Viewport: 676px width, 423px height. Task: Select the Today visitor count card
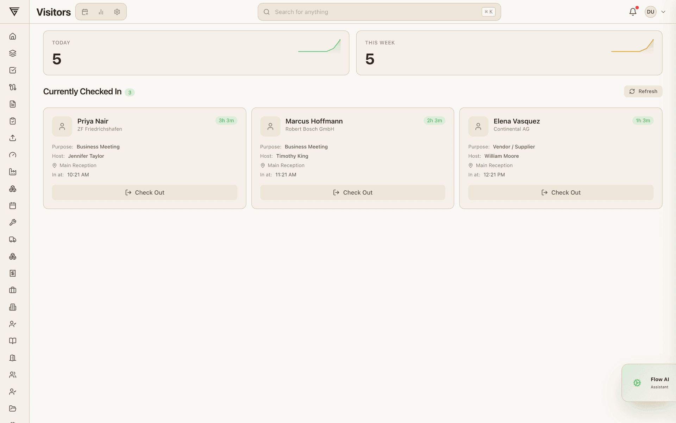click(196, 53)
